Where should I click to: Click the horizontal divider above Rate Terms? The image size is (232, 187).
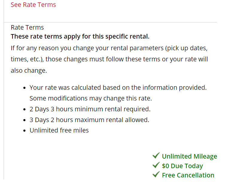click(x=110, y=22)
